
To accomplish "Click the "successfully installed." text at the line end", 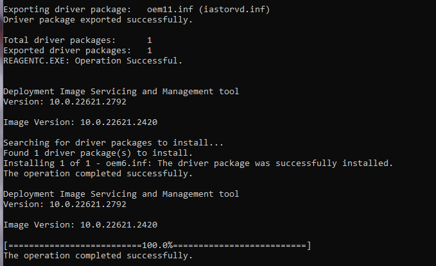I will tap(335, 163).
